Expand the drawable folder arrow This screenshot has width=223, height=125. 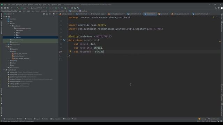click(8, 49)
